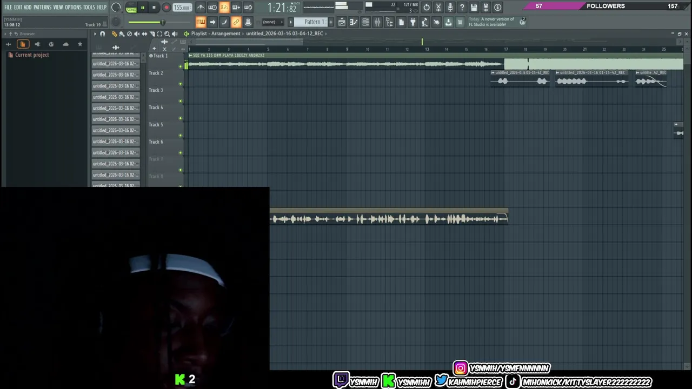The height and width of the screenshot is (389, 692).
Task: Open the Piano roll icon
Action: pos(354,22)
